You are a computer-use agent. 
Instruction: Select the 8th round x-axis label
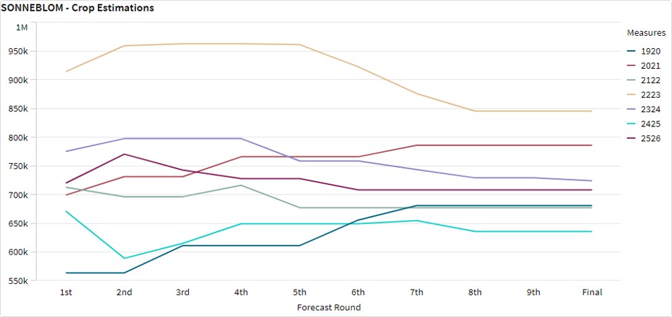coord(475,292)
